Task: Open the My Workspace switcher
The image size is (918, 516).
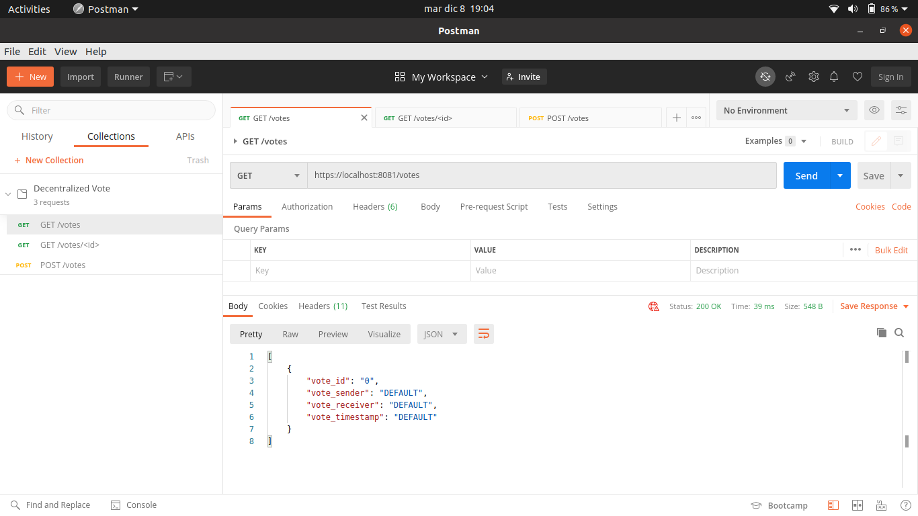Action: (x=442, y=77)
